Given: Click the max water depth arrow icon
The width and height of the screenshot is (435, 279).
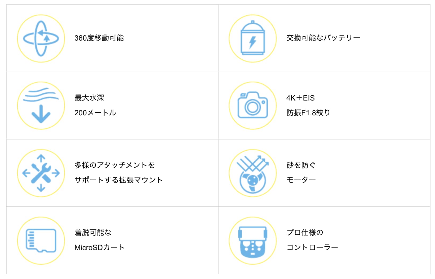Looking at the screenshot, I should click(x=41, y=106).
